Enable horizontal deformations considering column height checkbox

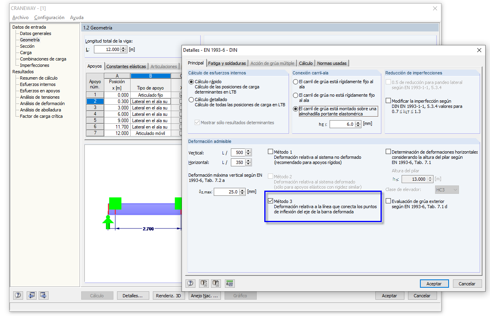[388, 152]
